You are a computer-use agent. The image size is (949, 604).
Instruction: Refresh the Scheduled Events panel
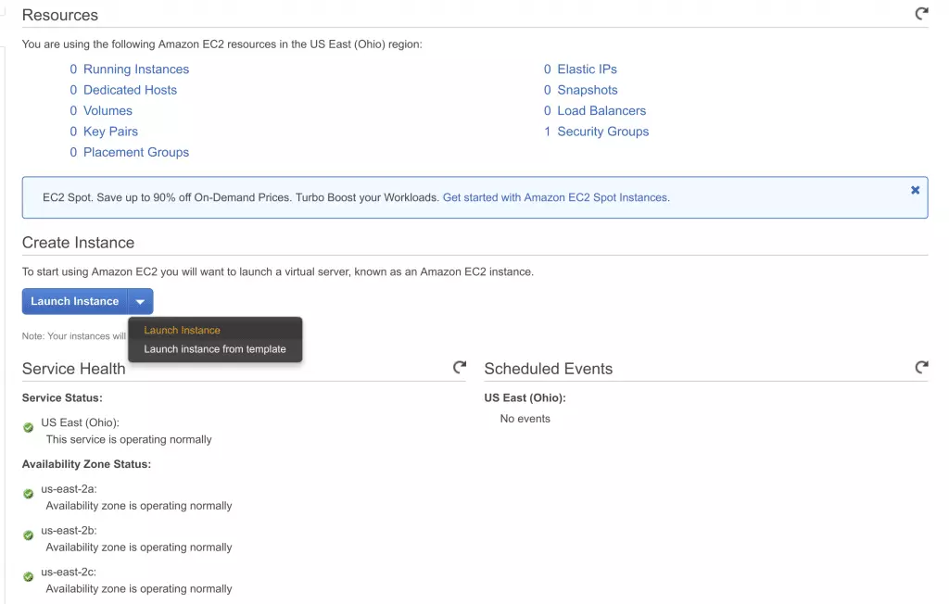point(921,367)
